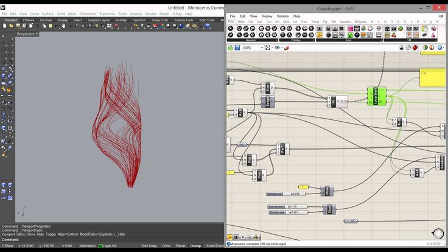The width and height of the screenshot is (448, 252).
Task: Toggle Grid Snap in status bar
Action: coord(149,246)
